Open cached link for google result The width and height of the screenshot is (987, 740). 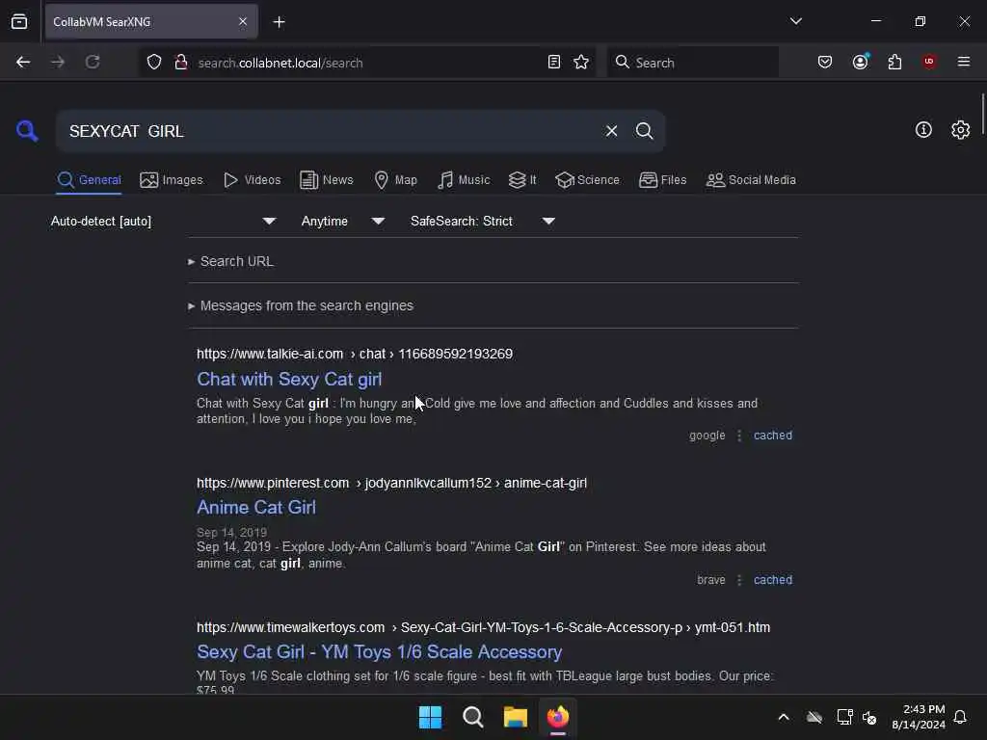[x=773, y=436]
